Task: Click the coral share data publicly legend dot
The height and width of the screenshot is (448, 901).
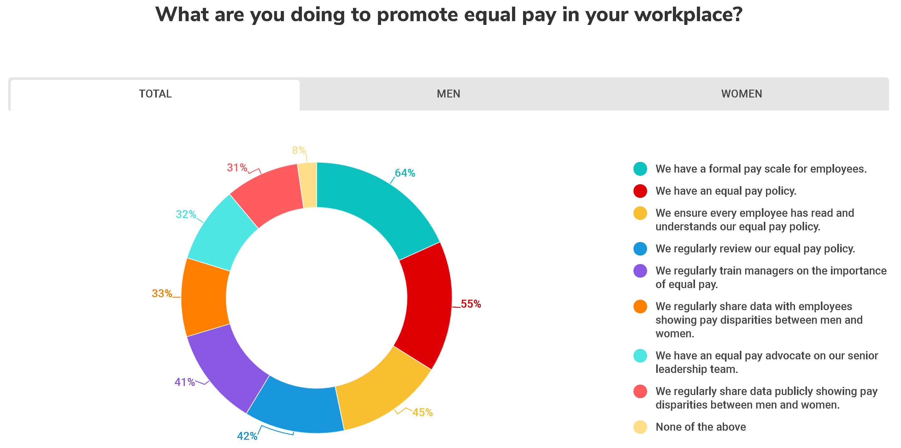Action: point(640,391)
